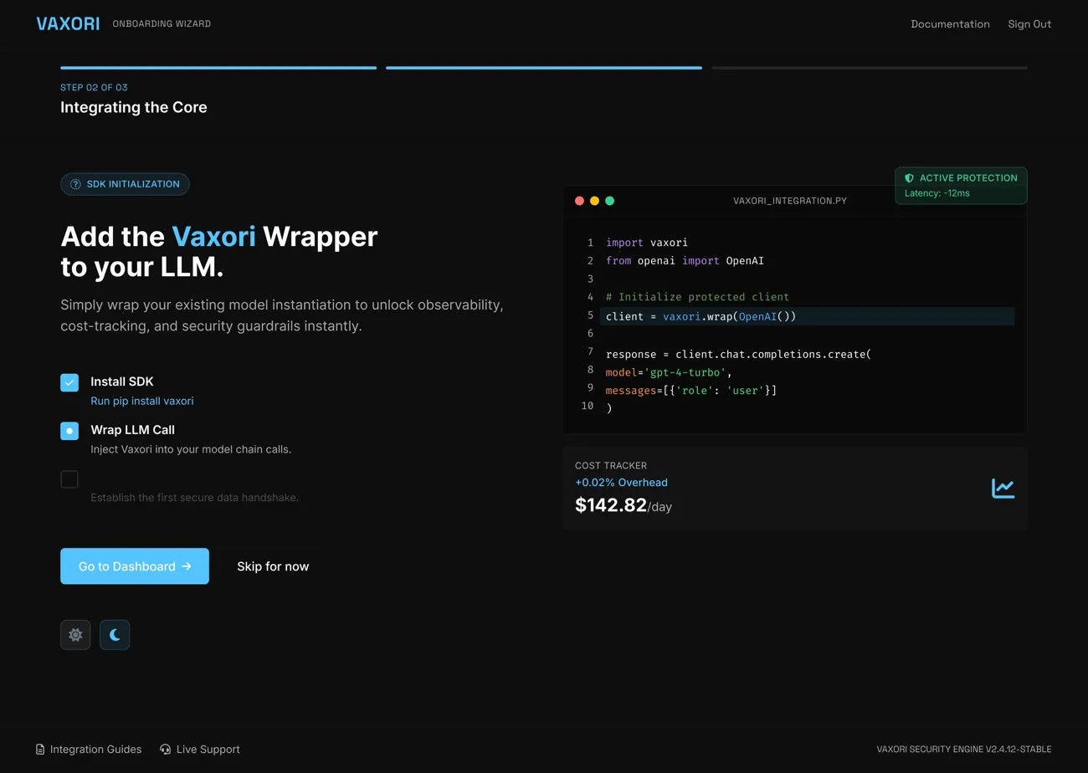Open Documentation in the top navigation
The width and height of the screenshot is (1088, 773).
tap(950, 24)
